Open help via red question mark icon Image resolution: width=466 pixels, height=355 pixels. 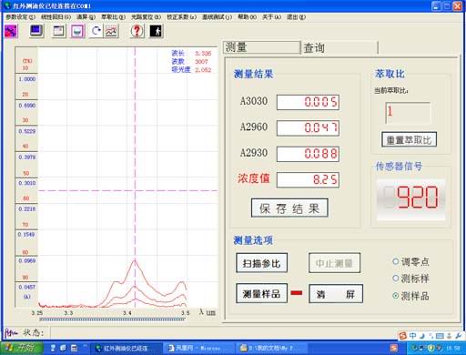pos(137,31)
